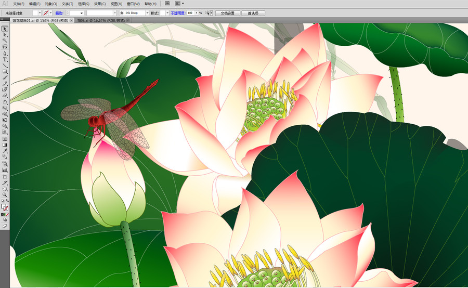Click the stroke swatch in toolbox
This screenshot has width=468, height=288.
pyautogui.click(x=6, y=208)
